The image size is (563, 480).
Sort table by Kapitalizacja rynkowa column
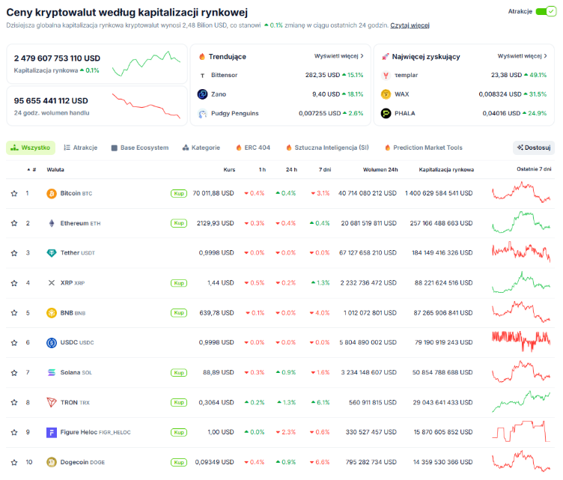446,169
